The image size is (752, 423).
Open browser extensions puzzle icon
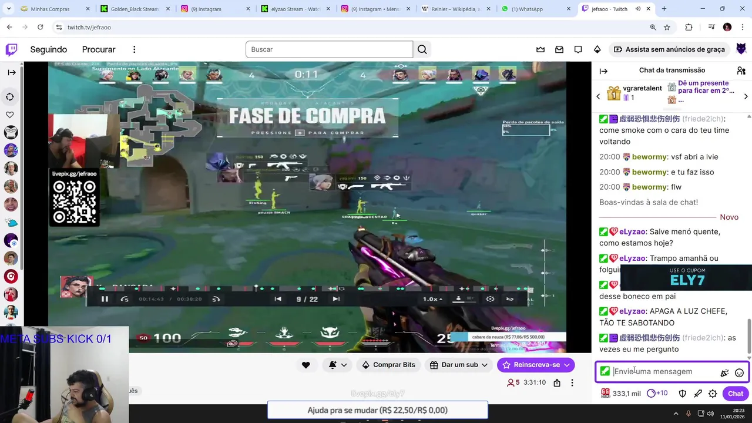pos(689,27)
